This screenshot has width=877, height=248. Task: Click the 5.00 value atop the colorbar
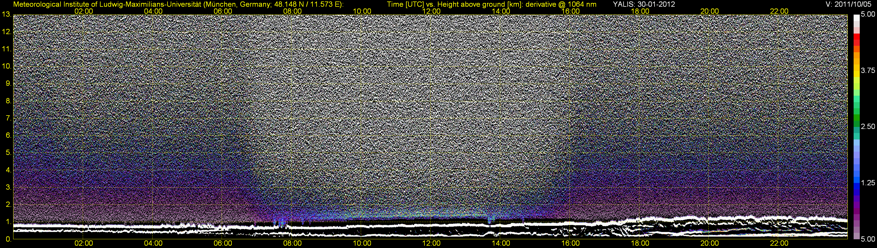[868, 15]
